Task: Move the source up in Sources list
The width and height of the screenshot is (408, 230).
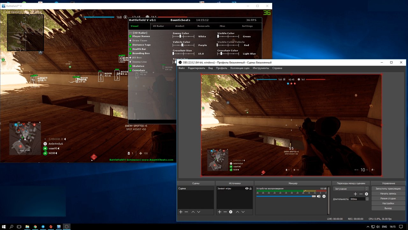Action: click(x=237, y=212)
